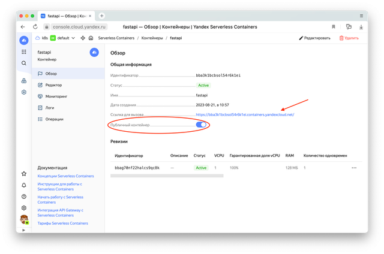Open the Редактор section

(x=53, y=84)
